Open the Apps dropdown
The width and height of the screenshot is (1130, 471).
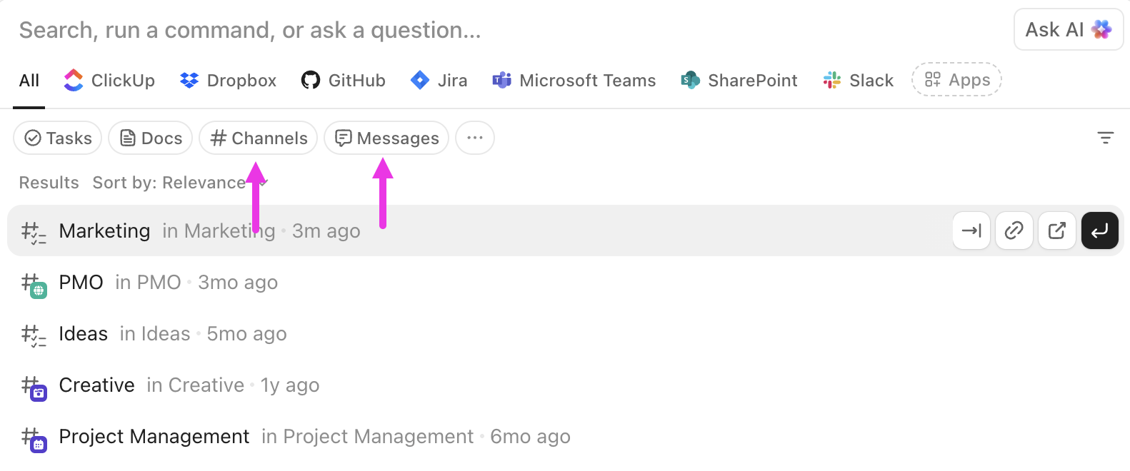coord(956,80)
